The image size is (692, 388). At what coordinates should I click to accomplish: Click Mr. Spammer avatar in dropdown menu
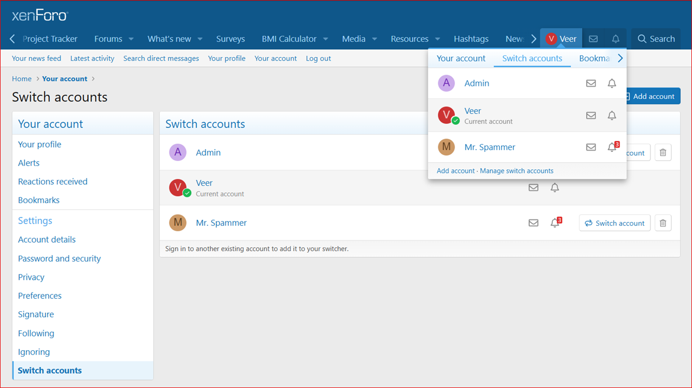click(x=446, y=147)
